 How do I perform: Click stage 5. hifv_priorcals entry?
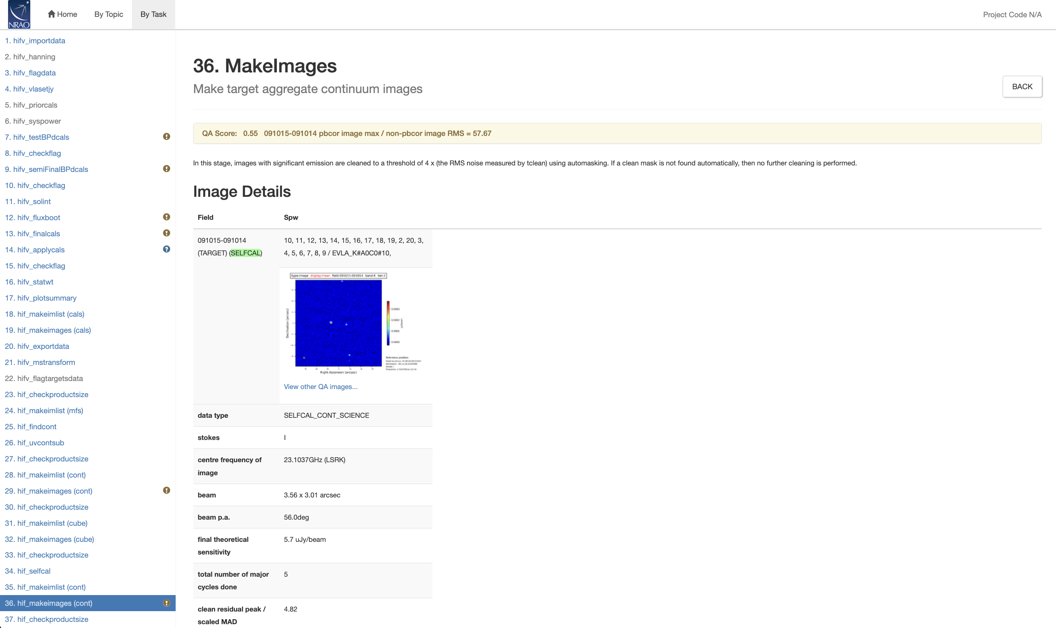[31, 105]
